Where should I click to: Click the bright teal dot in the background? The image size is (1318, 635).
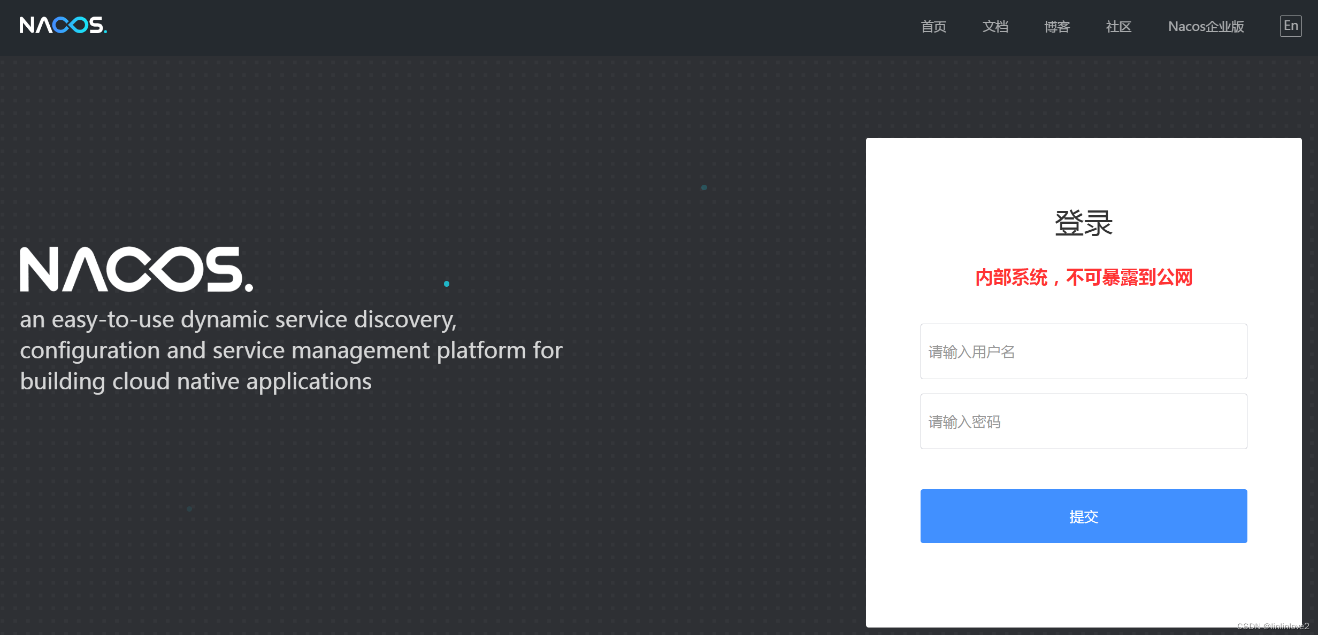pyautogui.click(x=447, y=284)
